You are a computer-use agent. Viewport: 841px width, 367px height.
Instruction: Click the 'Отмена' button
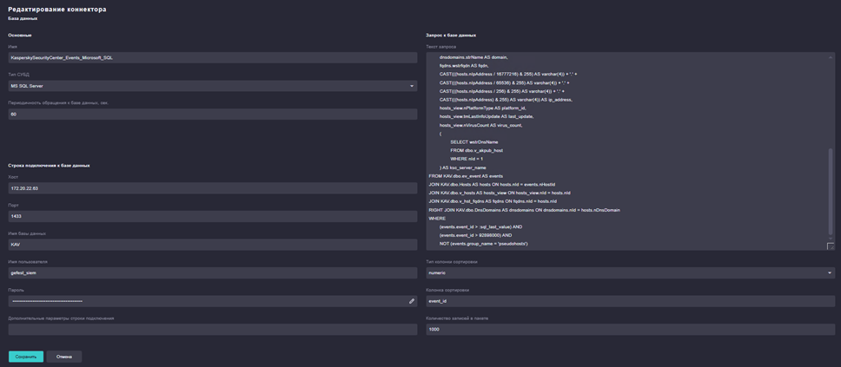63,357
